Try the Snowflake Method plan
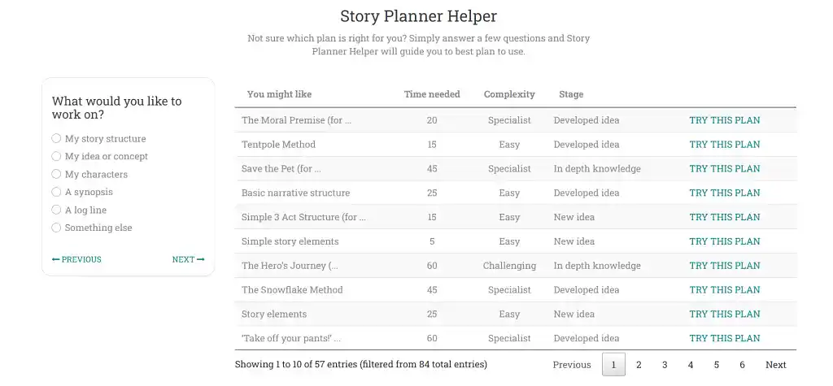The image size is (833, 386). (x=724, y=290)
